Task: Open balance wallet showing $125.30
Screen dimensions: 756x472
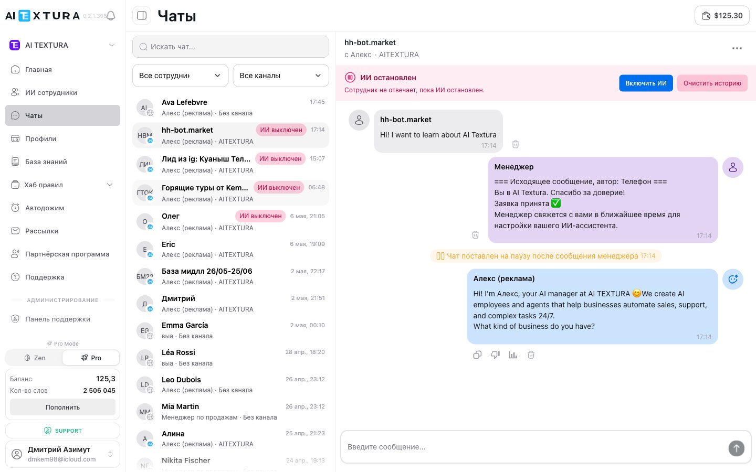Action: [722, 16]
